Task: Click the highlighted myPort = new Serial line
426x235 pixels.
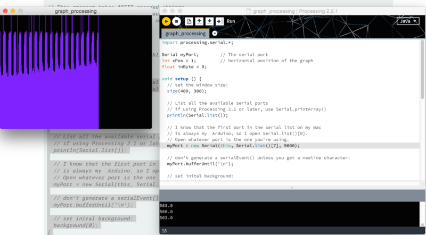Action: pyautogui.click(x=233, y=146)
